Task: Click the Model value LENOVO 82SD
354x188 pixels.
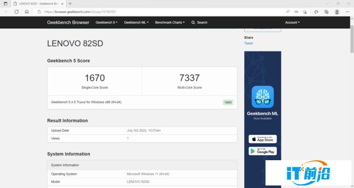Action: [x=138, y=181]
